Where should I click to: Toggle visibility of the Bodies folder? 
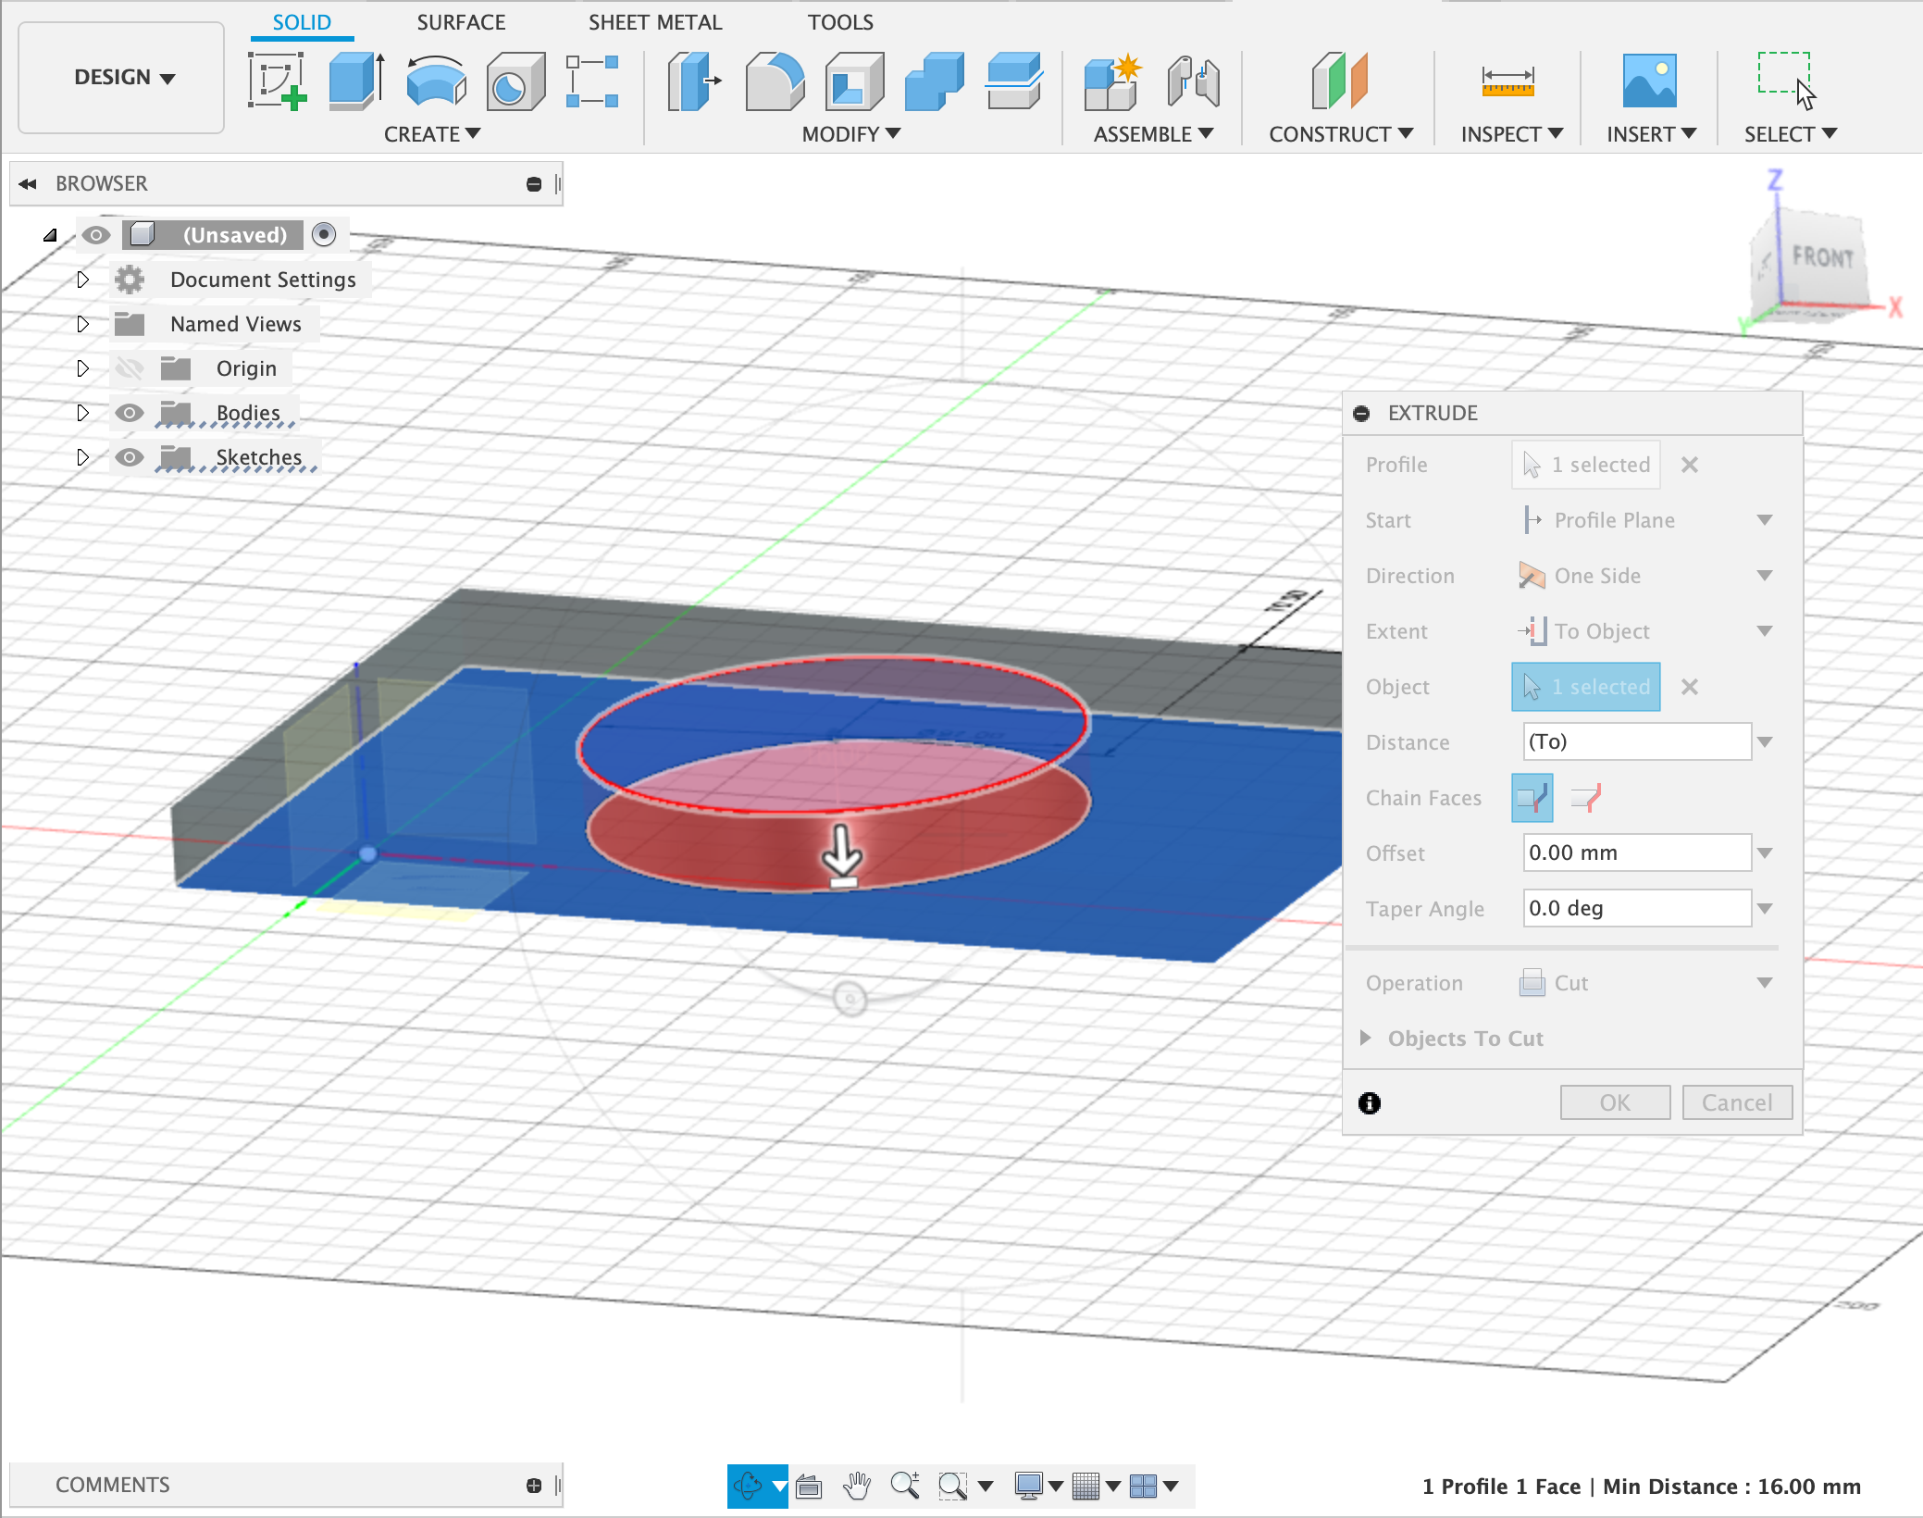130,413
